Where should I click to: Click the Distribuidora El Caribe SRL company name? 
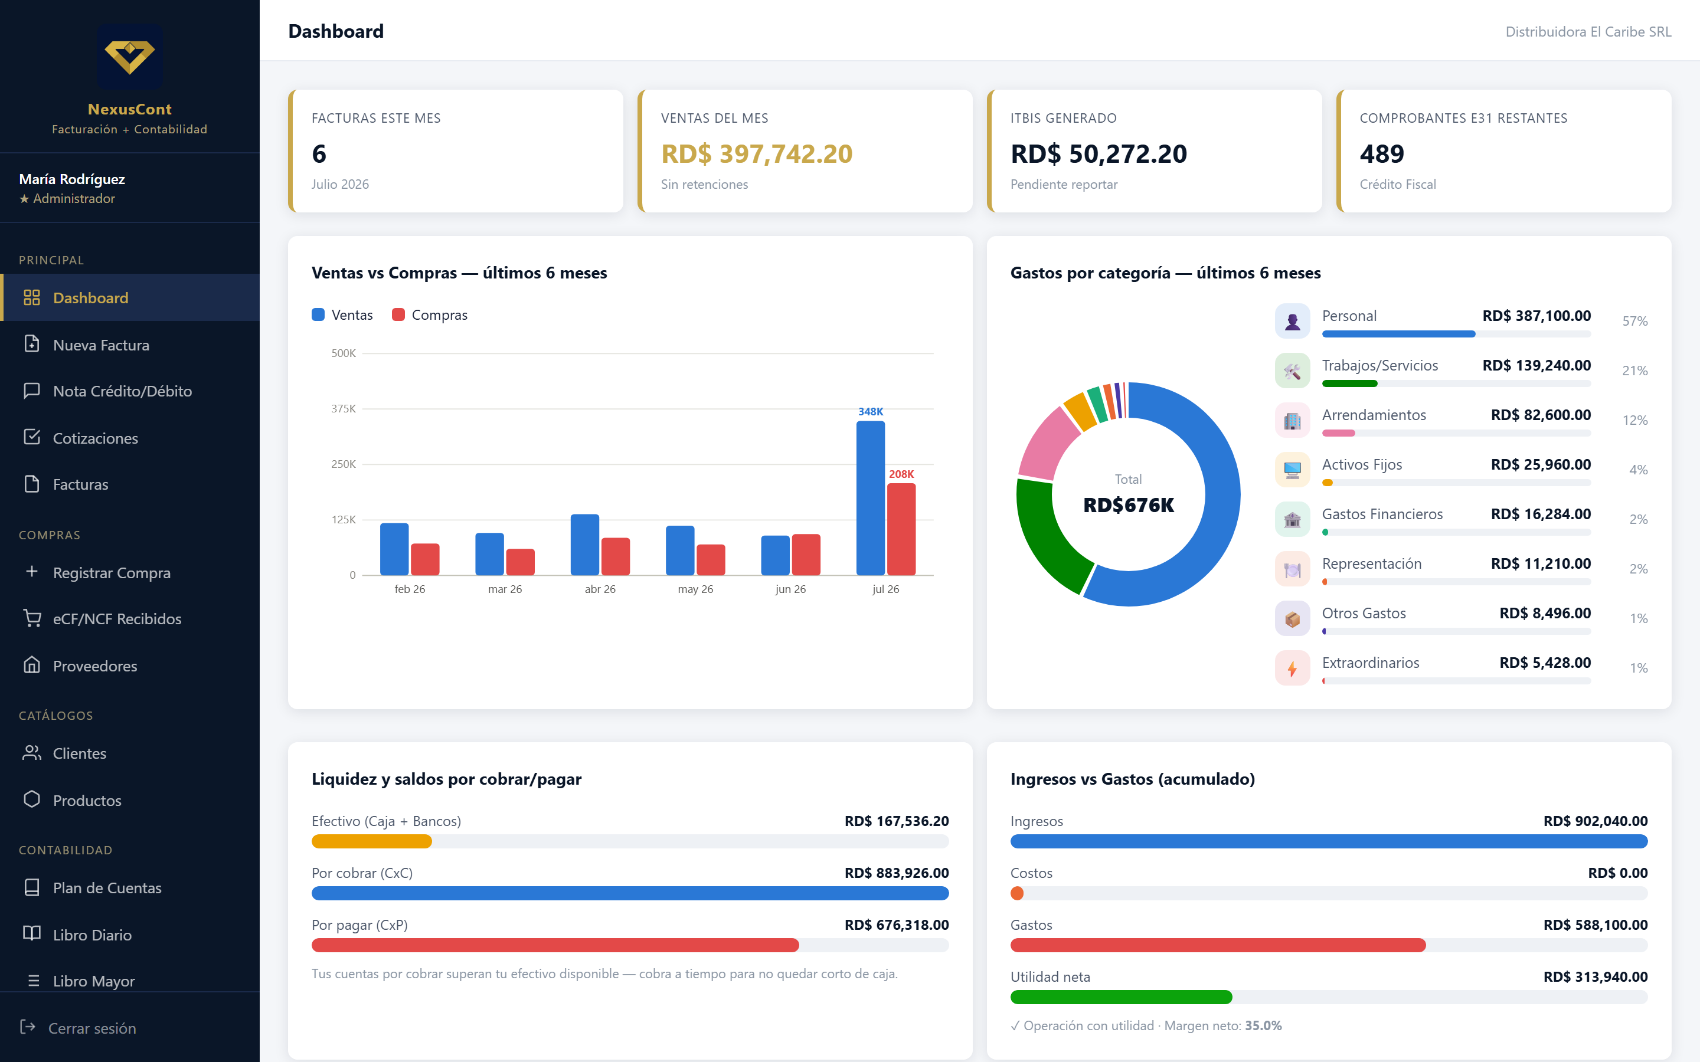coord(1588,32)
